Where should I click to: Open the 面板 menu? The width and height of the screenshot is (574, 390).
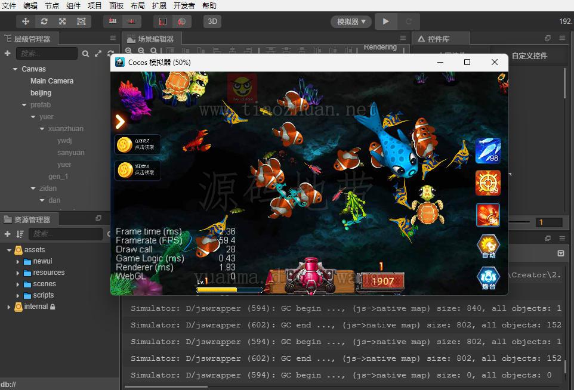116,6
